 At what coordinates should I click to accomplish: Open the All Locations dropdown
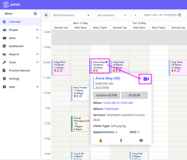(x=112, y=15)
